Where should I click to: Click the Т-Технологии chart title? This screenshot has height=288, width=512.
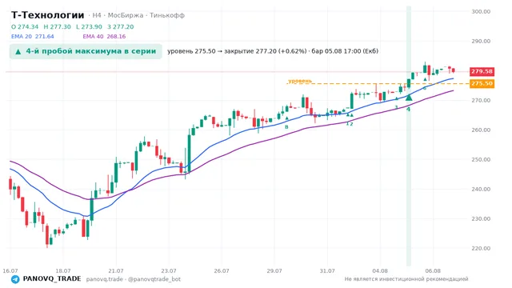48,15
